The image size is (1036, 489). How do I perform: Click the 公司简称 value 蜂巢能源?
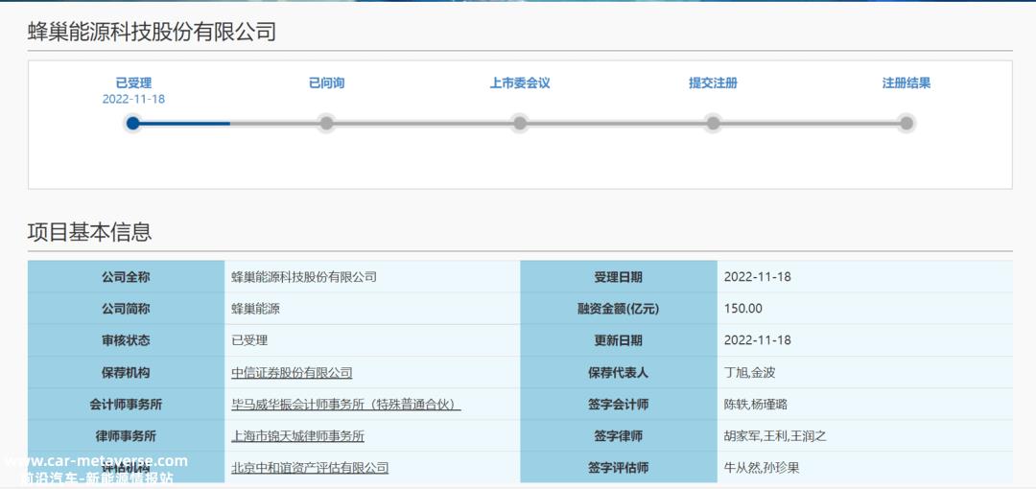coord(256,309)
